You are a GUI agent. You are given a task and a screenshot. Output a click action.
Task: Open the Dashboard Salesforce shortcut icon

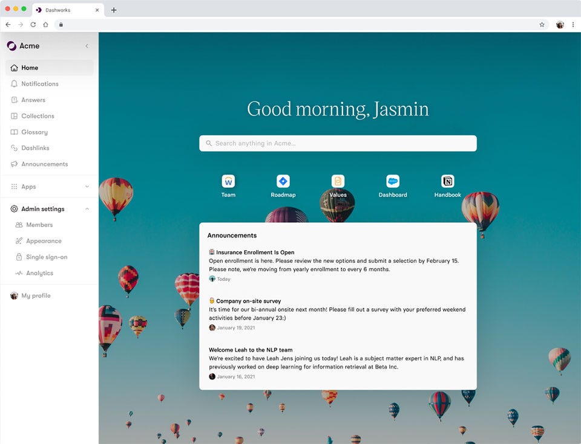tap(393, 181)
